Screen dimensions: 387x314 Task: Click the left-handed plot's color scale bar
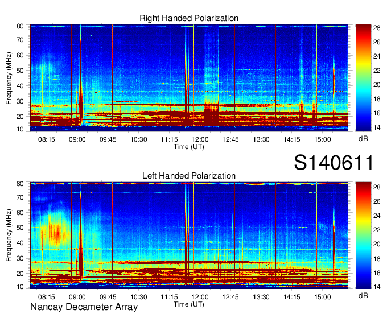point(363,235)
